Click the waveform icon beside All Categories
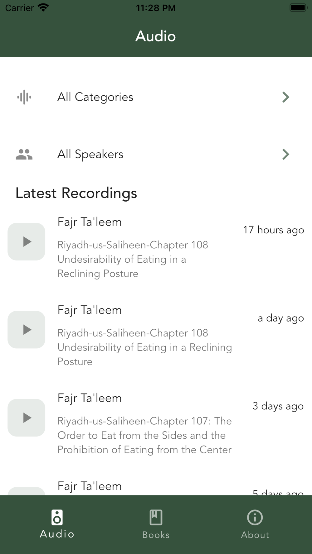Screen dimensions: 312x554 [24, 97]
